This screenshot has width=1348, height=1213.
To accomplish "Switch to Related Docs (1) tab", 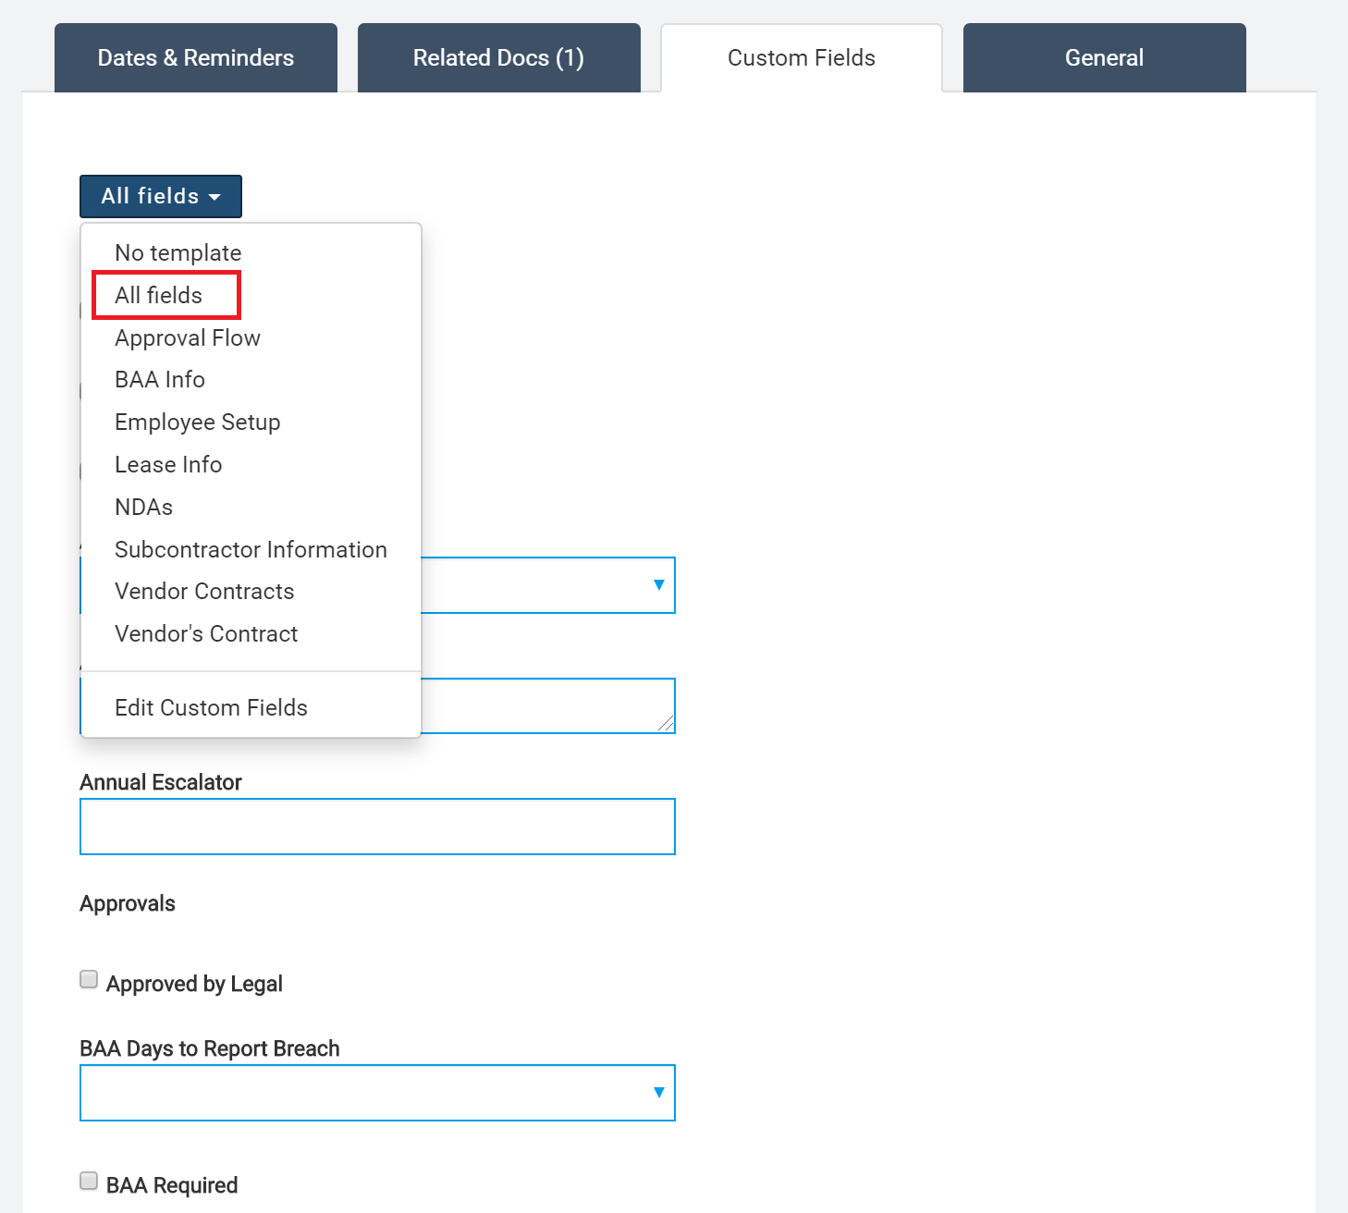I will pos(499,57).
